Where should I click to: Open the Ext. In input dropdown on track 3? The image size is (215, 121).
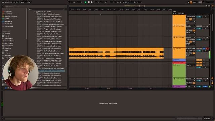tap(191, 26)
